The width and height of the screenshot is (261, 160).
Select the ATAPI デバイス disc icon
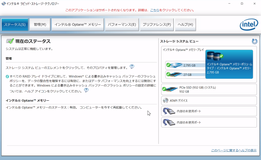(166, 100)
